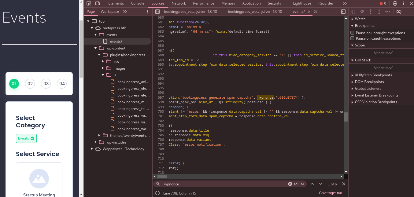The width and height of the screenshot is (414, 197).
Task: Open DevTools customize three-dot menu
Action: click(403, 3)
